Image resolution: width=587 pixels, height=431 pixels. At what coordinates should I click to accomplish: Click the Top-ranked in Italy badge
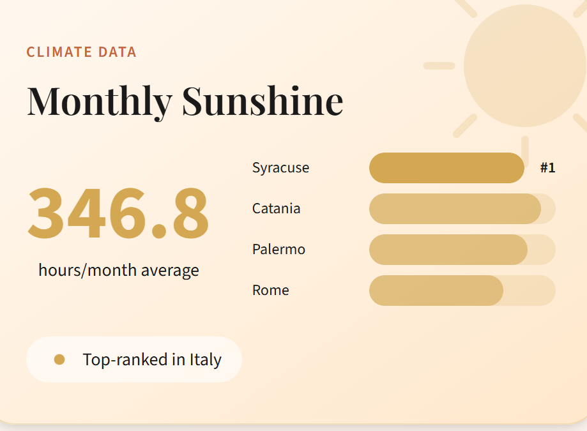[134, 359]
